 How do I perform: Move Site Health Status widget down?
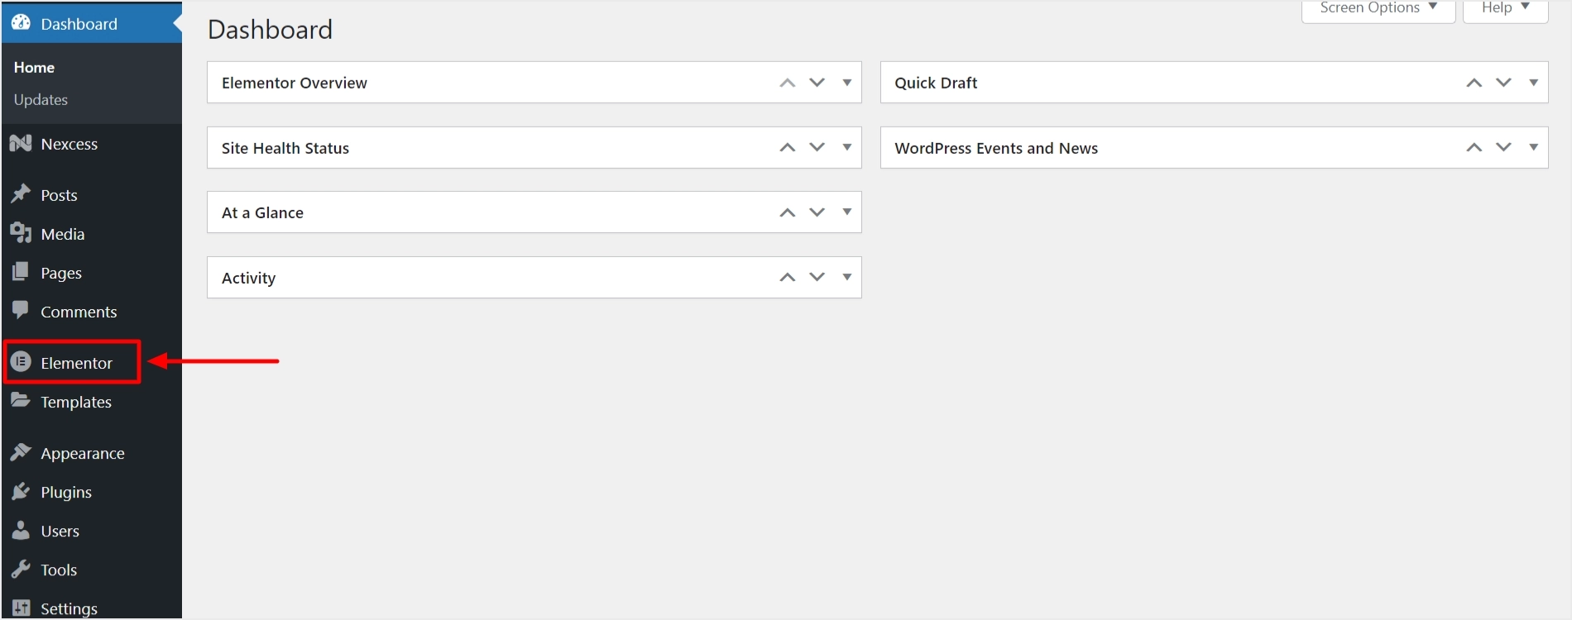(x=817, y=147)
